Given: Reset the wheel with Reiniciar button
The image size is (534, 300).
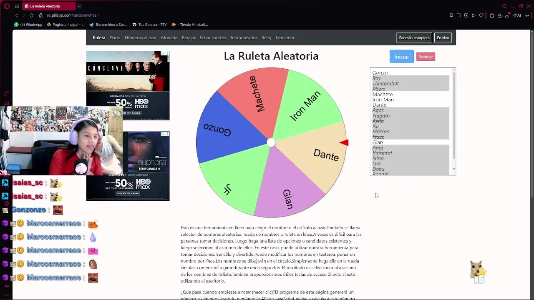Looking at the screenshot, I should 426,57.
